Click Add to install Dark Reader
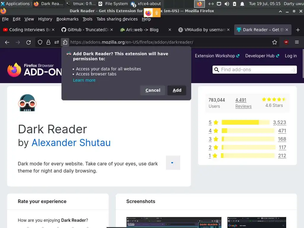This screenshot has height=228, width=304. (x=177, y=90)
